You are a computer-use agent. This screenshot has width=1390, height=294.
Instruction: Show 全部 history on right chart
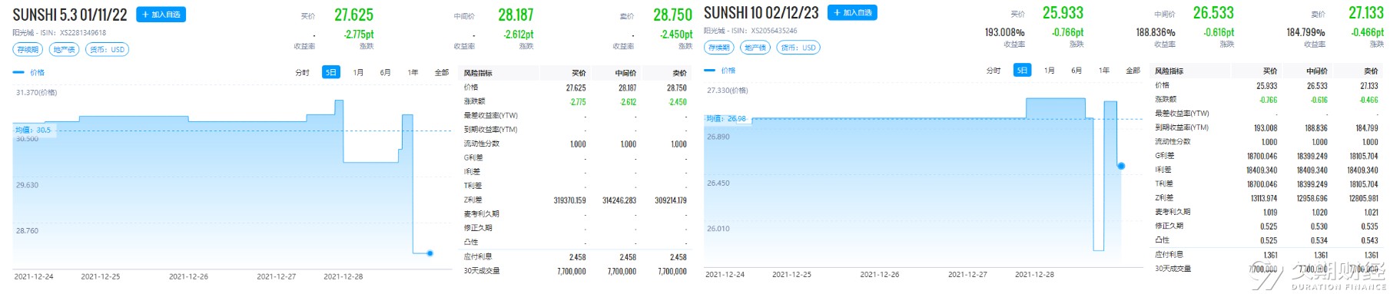(1133, 71)
